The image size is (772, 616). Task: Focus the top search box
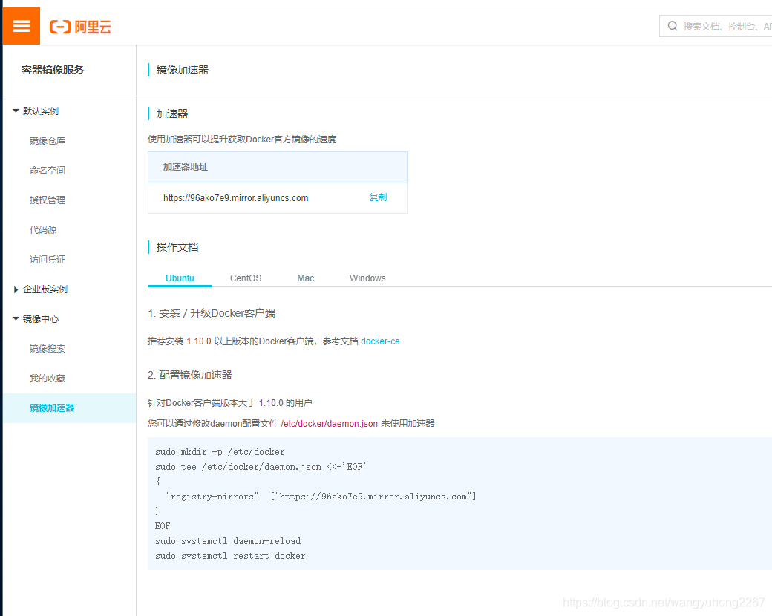point(716,26)
